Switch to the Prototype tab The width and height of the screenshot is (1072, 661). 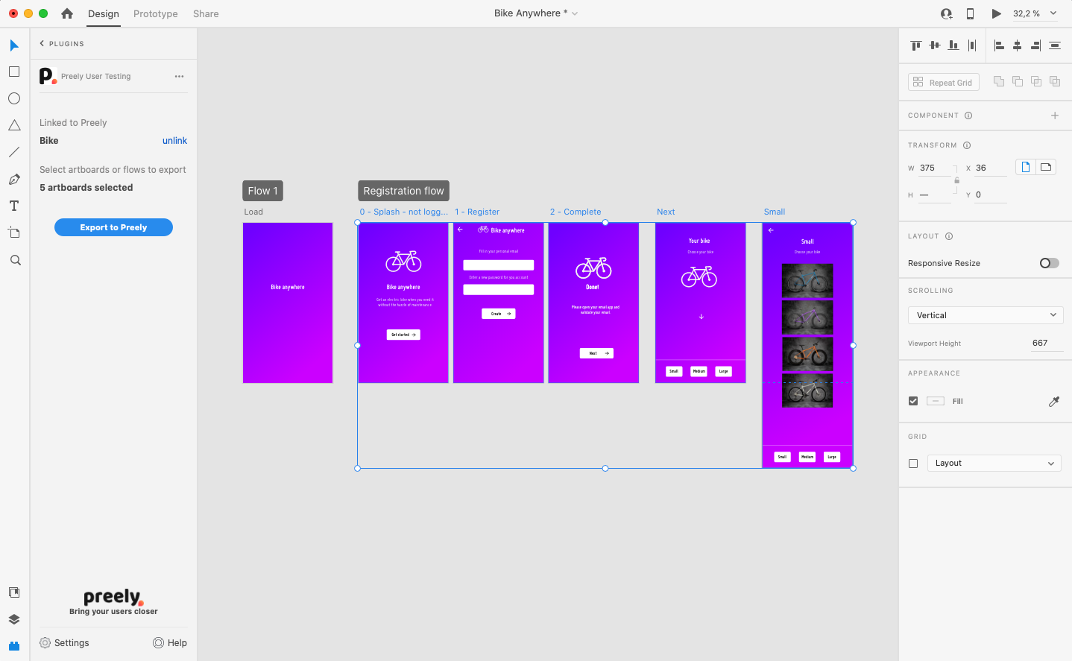155,13
